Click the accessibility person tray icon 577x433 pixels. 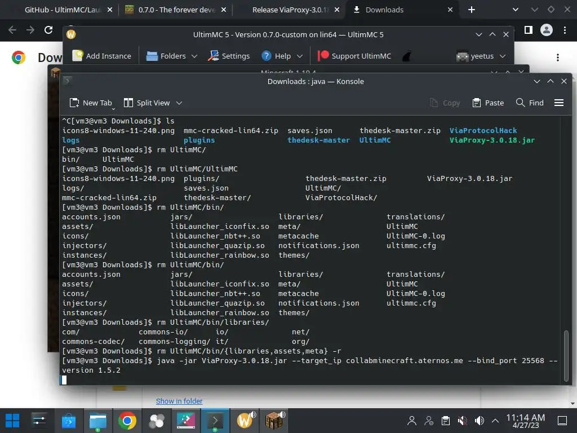tap(429, 421)
